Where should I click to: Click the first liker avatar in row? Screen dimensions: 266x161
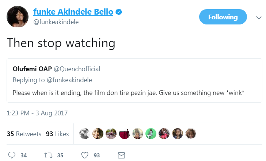84,134
